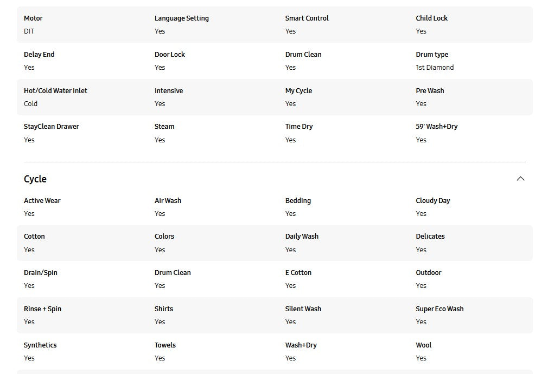The width and height of the screenshot is (548, 374).
Task: Click the Motor spec label
Action: point(33,18)
